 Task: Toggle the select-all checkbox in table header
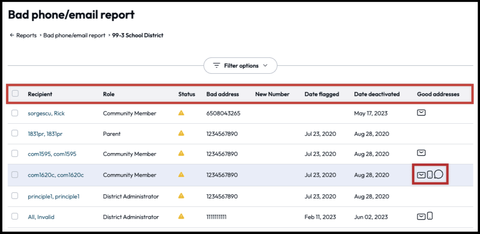tap(15, 93)
